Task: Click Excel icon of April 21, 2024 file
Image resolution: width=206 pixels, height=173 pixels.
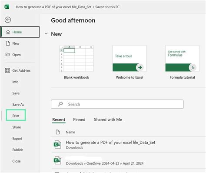Action: click(x=57, y=160)
